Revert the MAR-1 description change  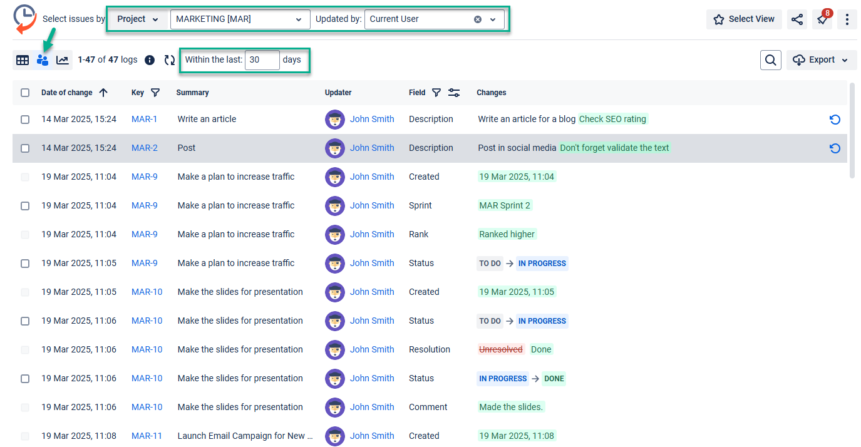tap(835, 120)
